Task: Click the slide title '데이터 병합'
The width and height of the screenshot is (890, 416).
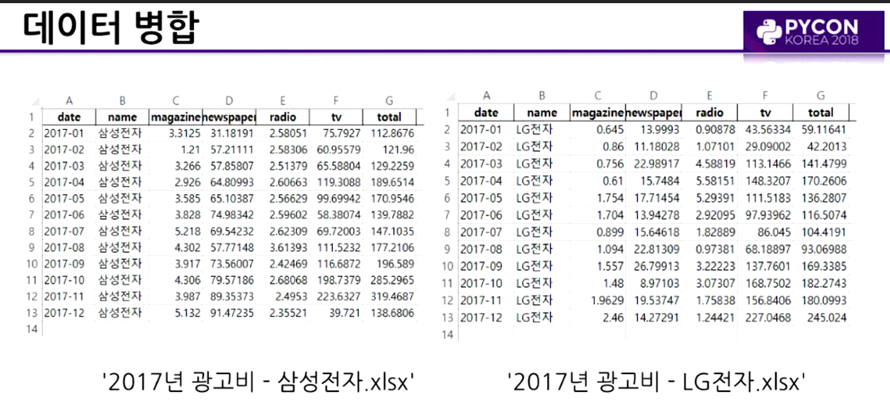Action: [110, 29]
